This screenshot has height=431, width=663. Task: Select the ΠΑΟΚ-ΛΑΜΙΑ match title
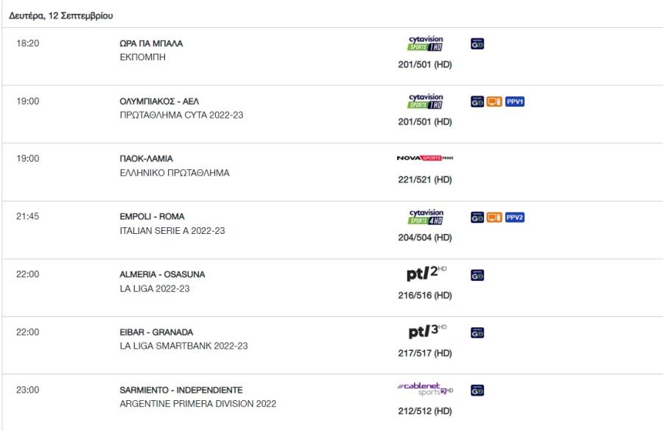point(146,159)
